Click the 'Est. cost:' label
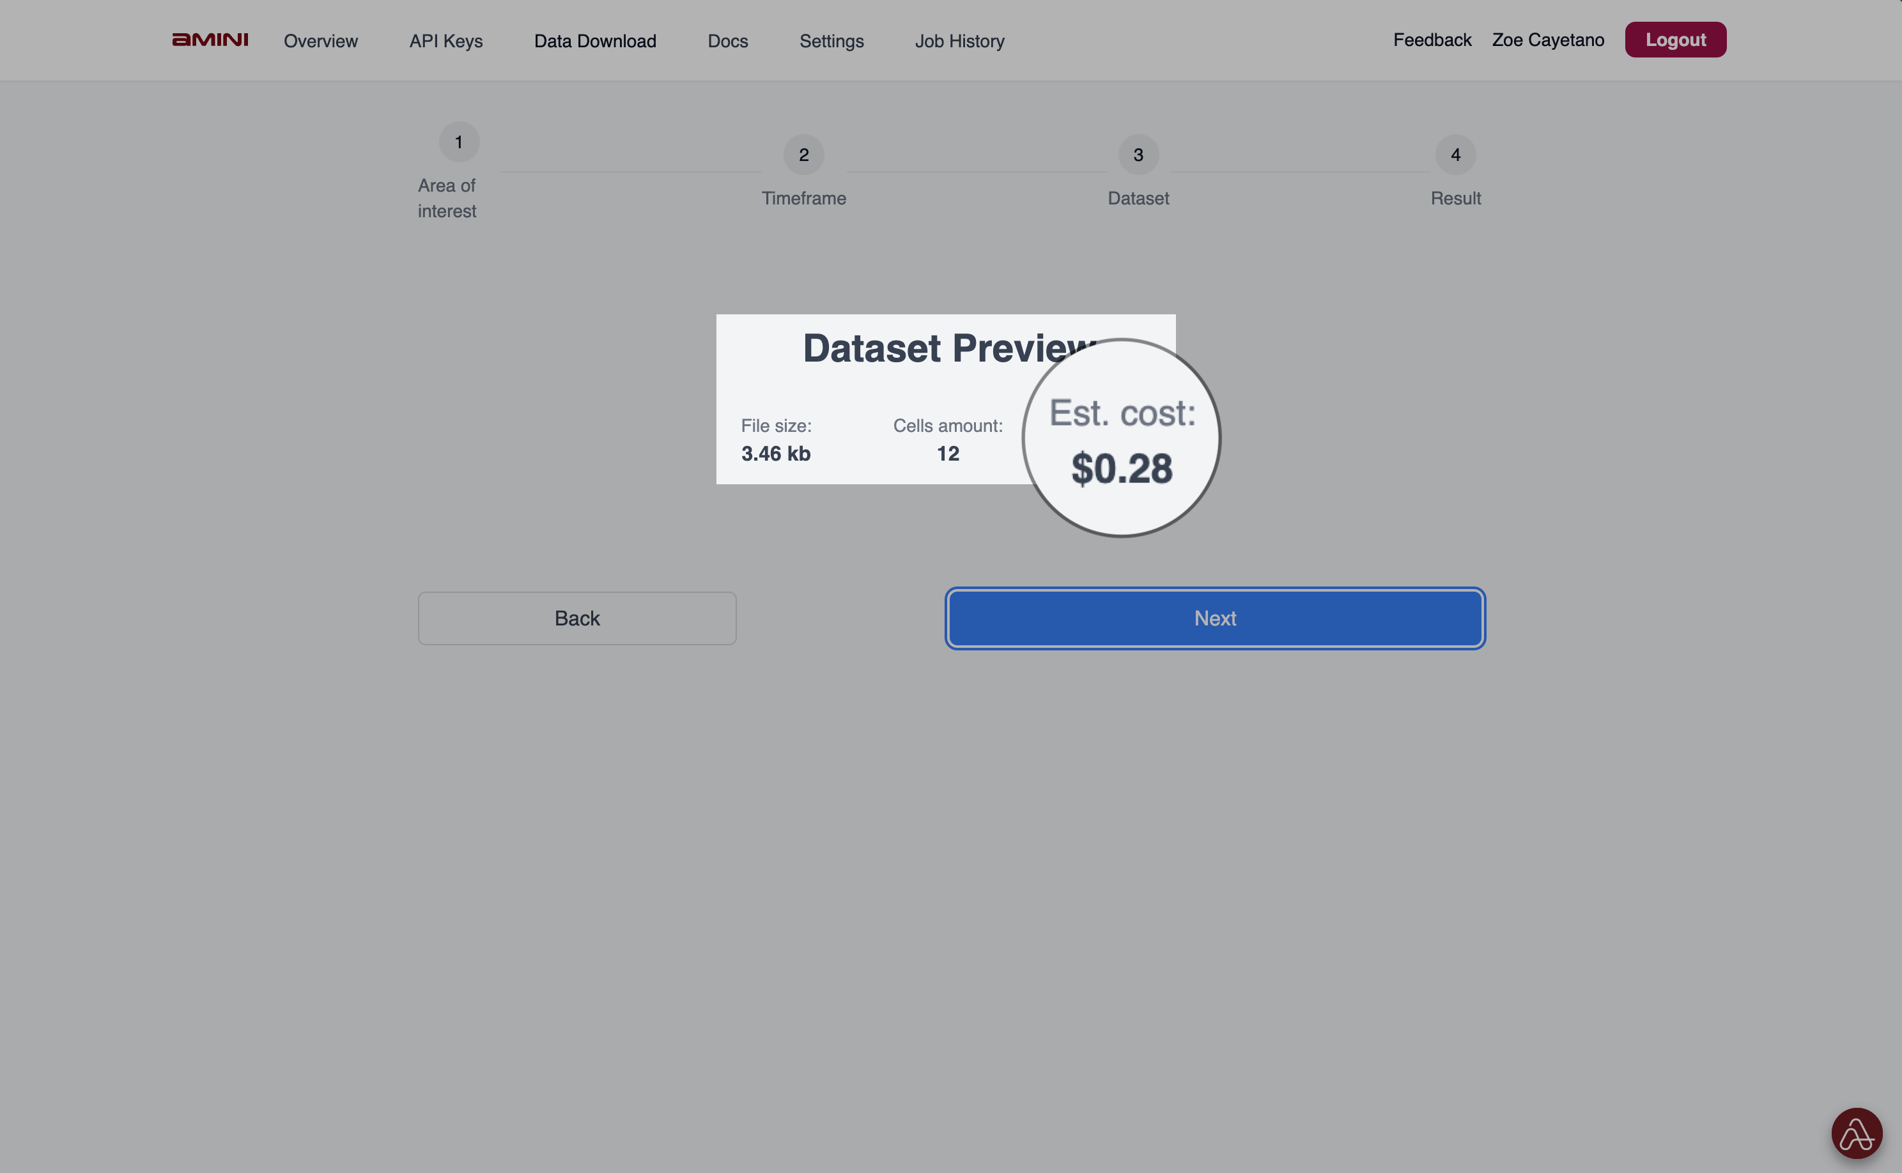 (x=1122, y=413)
